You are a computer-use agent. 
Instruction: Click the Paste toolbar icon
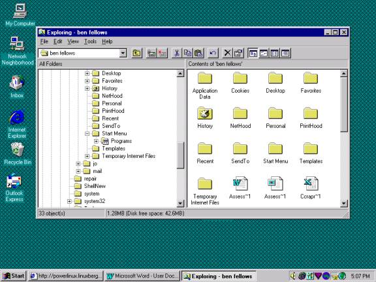pyautogui.click(x=198, y=53)
